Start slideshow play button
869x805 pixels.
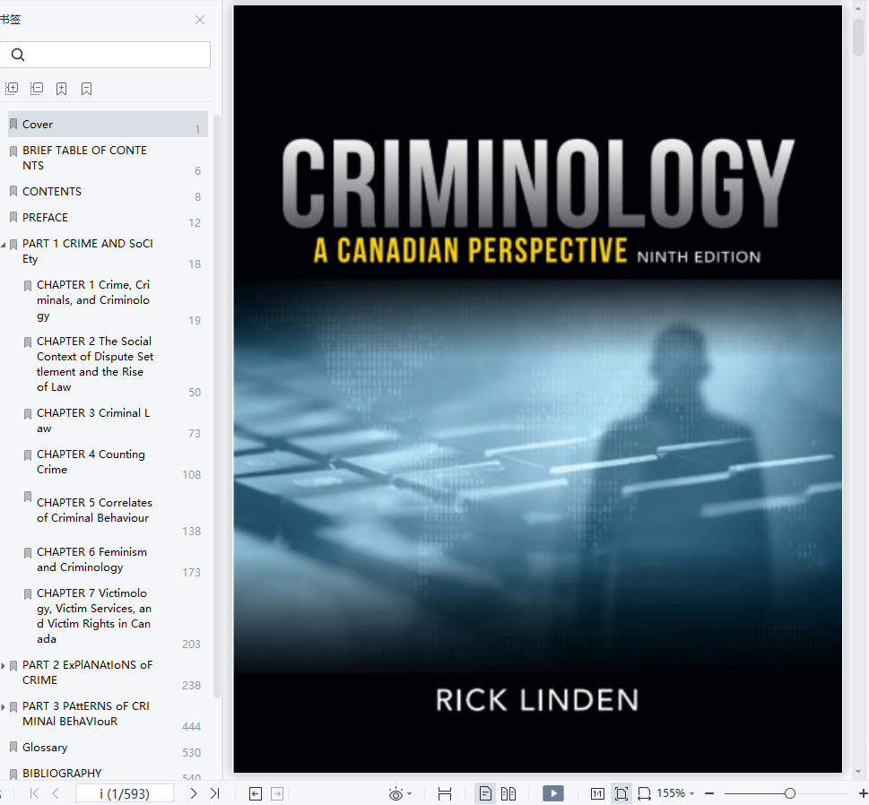coord(553,794)
